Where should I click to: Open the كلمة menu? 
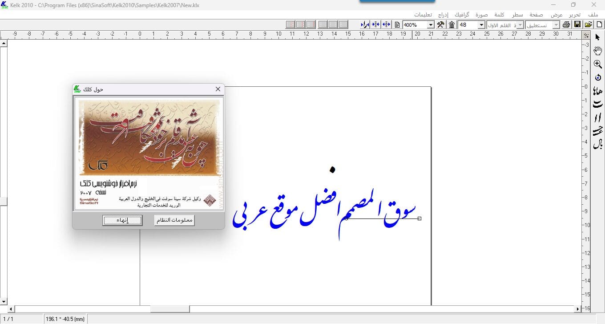pos(499,15)
